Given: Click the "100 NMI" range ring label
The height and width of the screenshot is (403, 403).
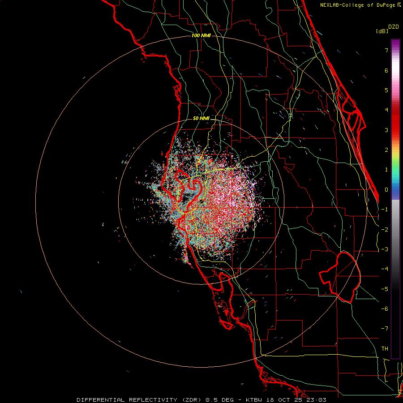Looking at the screenshot, I should click(201, 35).
